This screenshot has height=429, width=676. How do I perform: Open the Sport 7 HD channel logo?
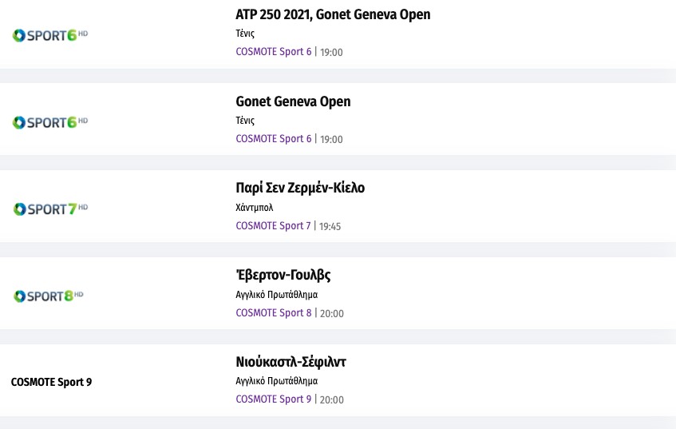click(50, 209)
